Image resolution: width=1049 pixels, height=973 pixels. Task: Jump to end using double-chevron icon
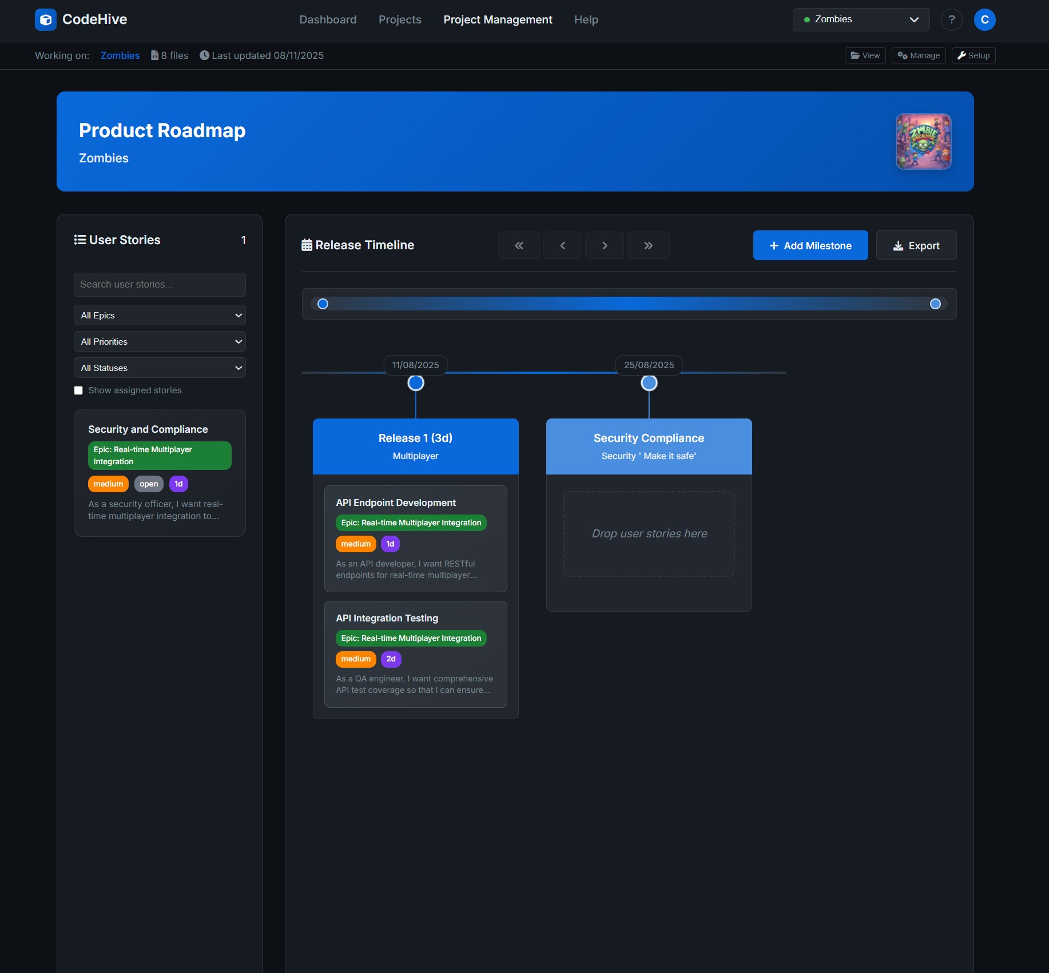[648, 245]
